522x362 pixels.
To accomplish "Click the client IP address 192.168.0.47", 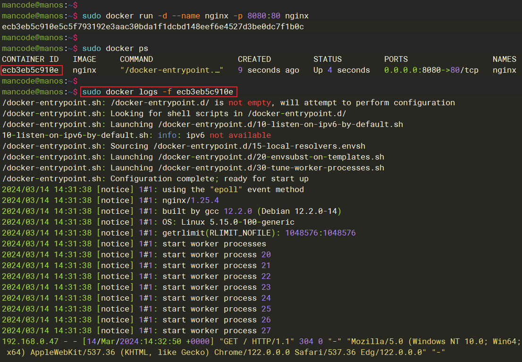I will click(x=25, y=342).
